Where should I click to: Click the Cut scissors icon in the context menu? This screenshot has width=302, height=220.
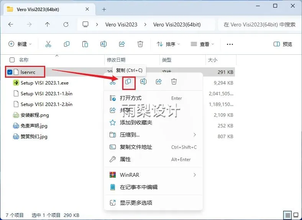113,82
